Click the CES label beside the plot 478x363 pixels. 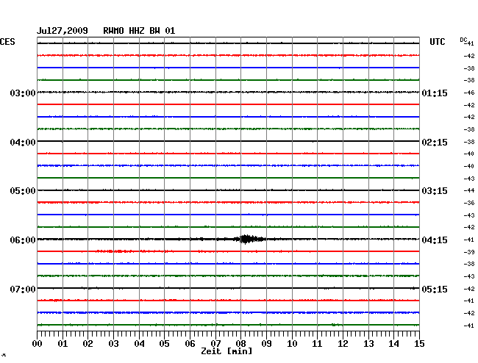tap(7, 42)
